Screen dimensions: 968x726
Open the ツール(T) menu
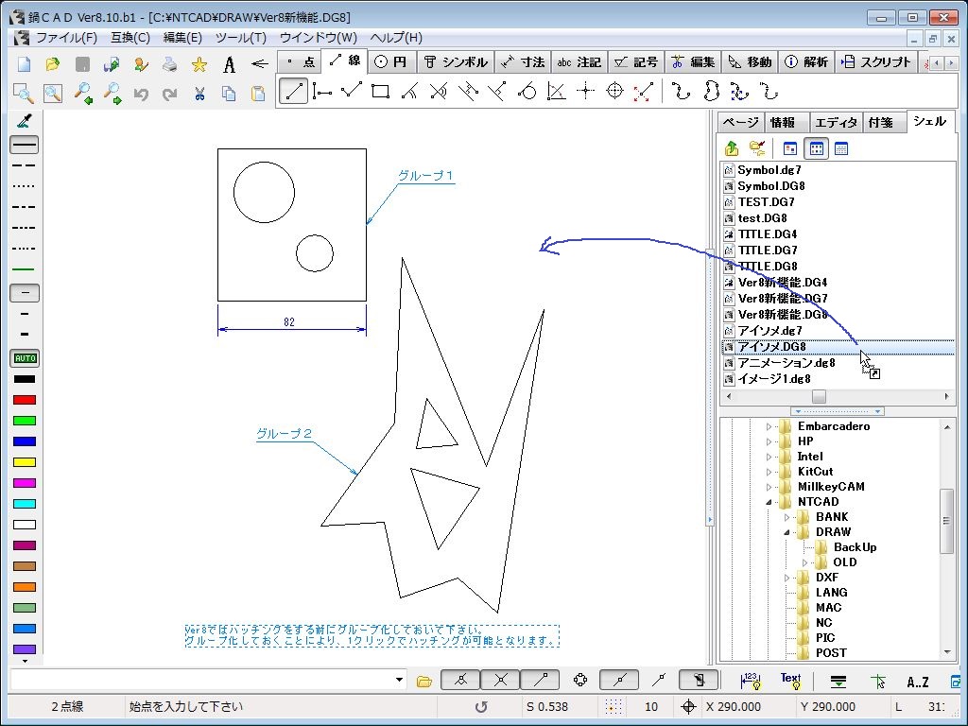[x=241, y=38]
